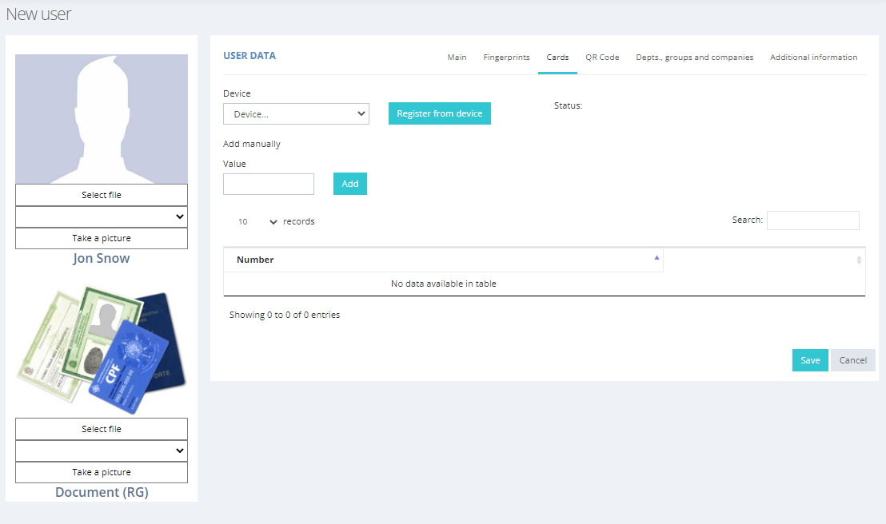The height and width of the screenshot is (524, 886).
Task: Save the new user
Action: tap(810, 360)
